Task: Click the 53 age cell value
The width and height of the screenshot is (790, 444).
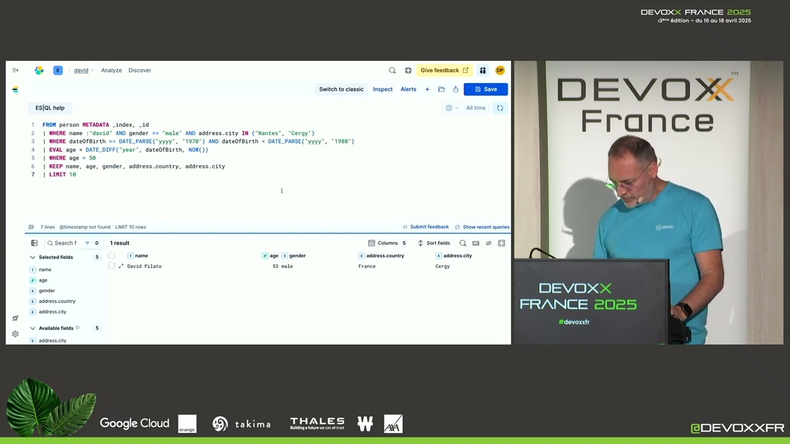Action: [275, 266]
